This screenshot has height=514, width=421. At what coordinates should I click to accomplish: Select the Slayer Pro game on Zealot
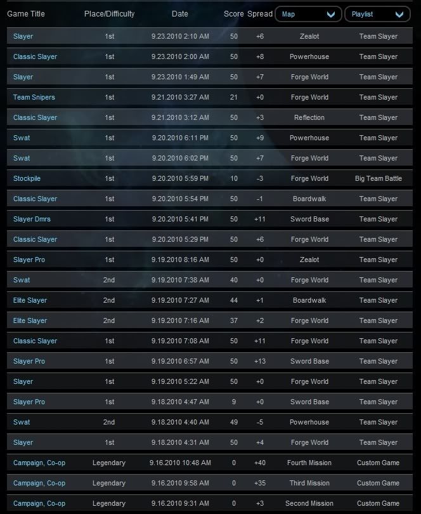(29, 260)
